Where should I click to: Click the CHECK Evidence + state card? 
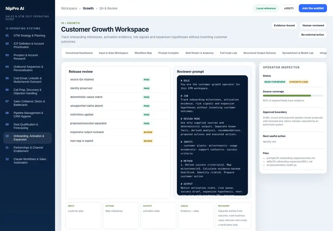pyautogui.click(x=196, y=215)
